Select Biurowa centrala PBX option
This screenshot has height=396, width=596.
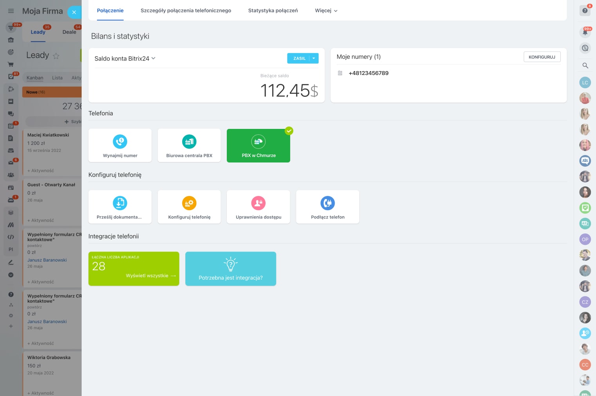click(189, 145)
